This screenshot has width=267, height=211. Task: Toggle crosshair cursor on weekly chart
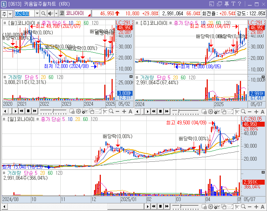click(x=237, y=112)
